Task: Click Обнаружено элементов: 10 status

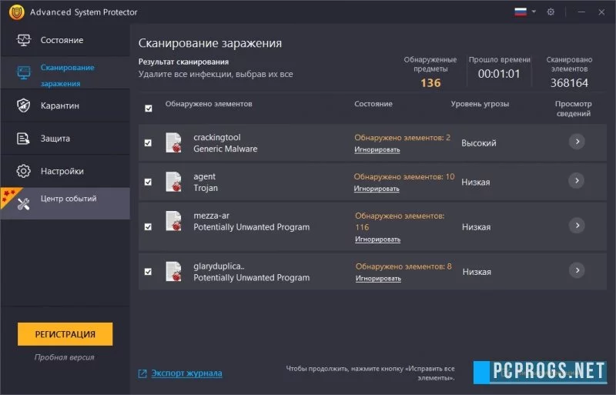Action: (x=403, y=177)
